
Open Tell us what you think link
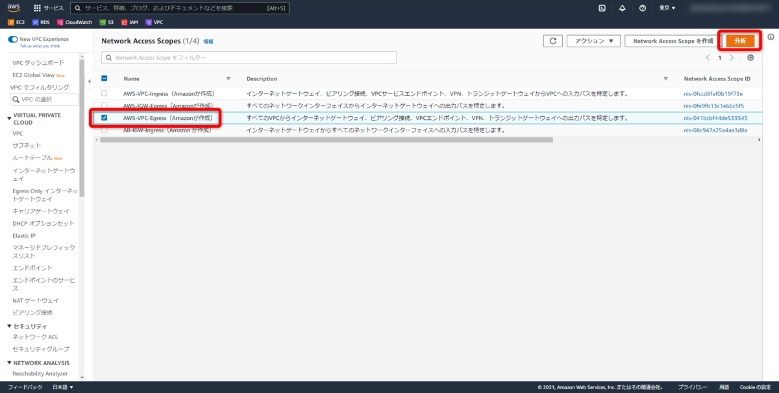40,46
